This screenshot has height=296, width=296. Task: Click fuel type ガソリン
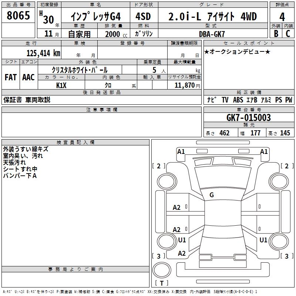[x=144, y=34]
